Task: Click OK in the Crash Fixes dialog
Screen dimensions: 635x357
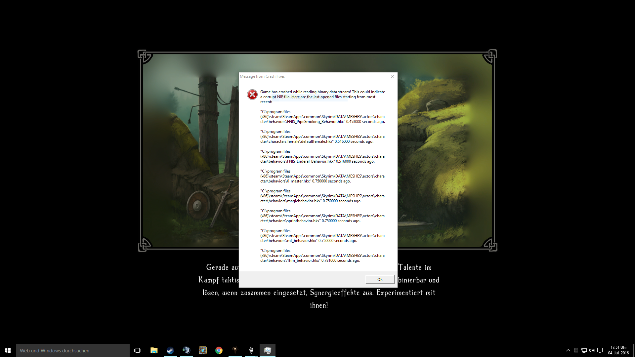Action: (380, 280)
